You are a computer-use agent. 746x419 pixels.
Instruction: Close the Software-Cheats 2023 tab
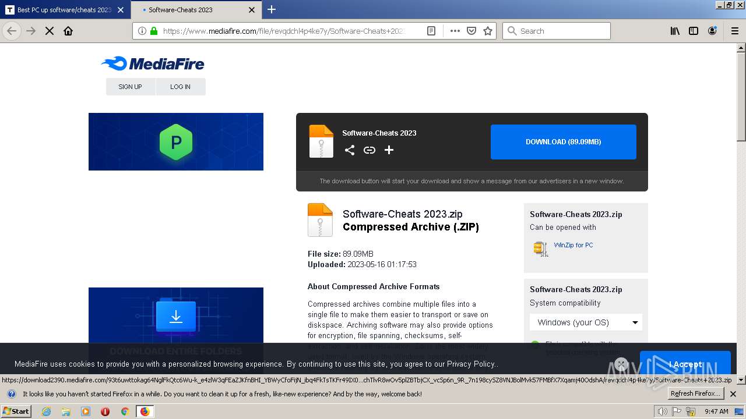click(x=252, y=10)
